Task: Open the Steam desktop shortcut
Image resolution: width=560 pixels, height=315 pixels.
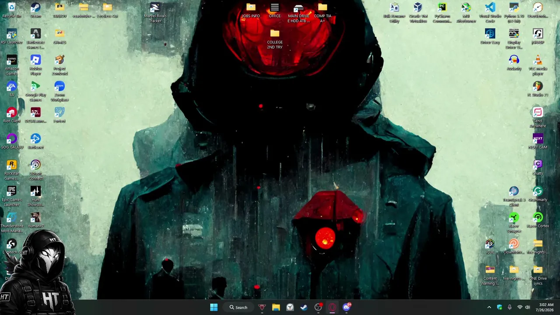Action: click(x=35, y=10)
